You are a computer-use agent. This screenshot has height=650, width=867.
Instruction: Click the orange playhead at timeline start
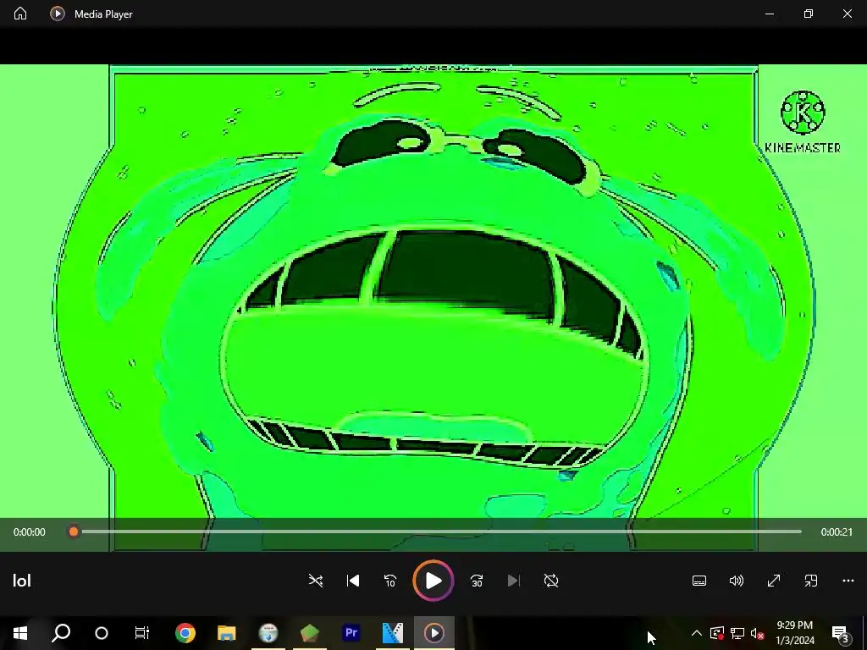click(x=74, y=532)
